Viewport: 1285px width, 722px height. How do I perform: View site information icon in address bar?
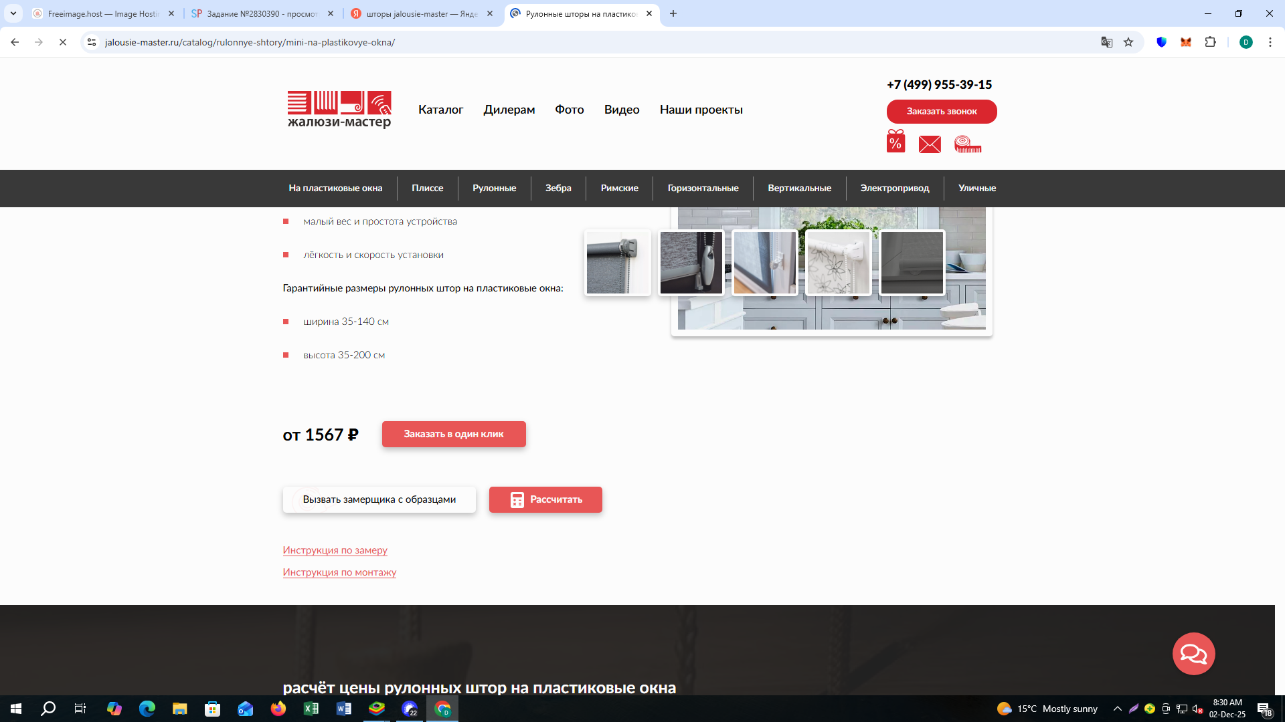(x=92, y=42)
